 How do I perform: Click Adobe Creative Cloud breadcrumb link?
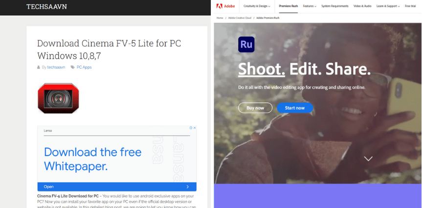click(240, 18)
